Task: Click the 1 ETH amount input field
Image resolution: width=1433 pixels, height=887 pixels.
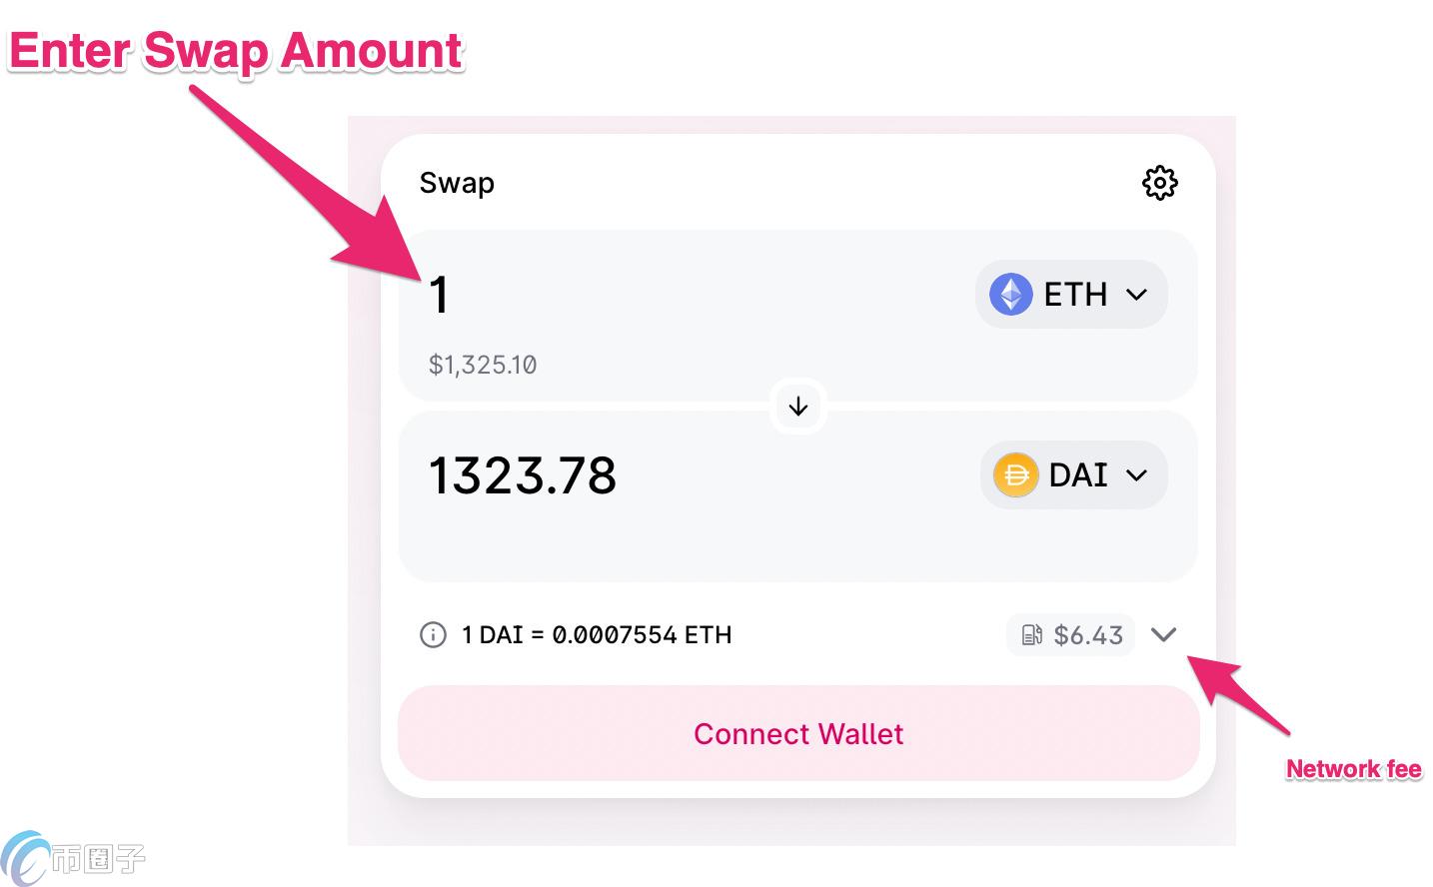Action: pyautogui.click(x=440, y=294)
